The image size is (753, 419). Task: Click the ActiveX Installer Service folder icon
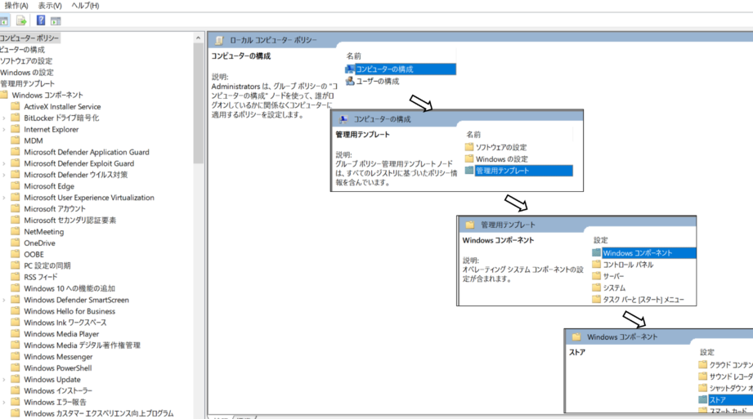click(x=16, y=106)
